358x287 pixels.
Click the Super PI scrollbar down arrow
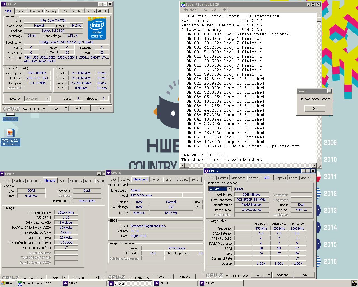point(319,161)
